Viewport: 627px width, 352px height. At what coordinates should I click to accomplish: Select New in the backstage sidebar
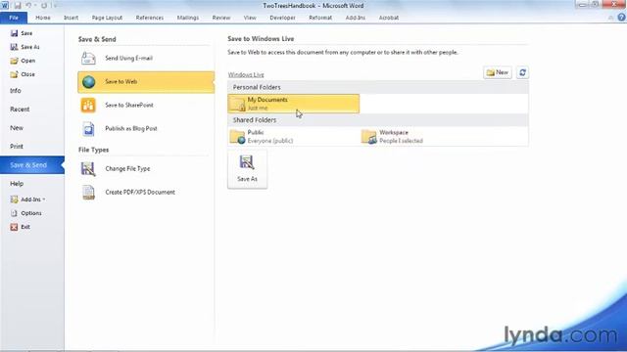[17, 128]
